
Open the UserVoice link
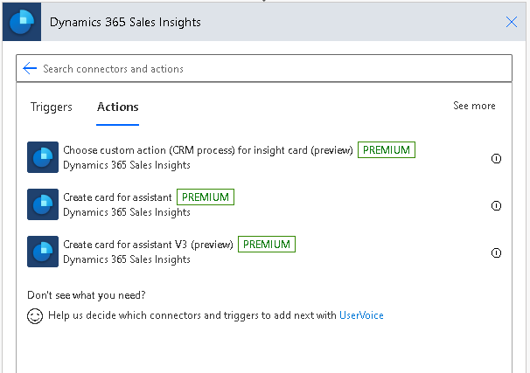click(x=361, y=315)
